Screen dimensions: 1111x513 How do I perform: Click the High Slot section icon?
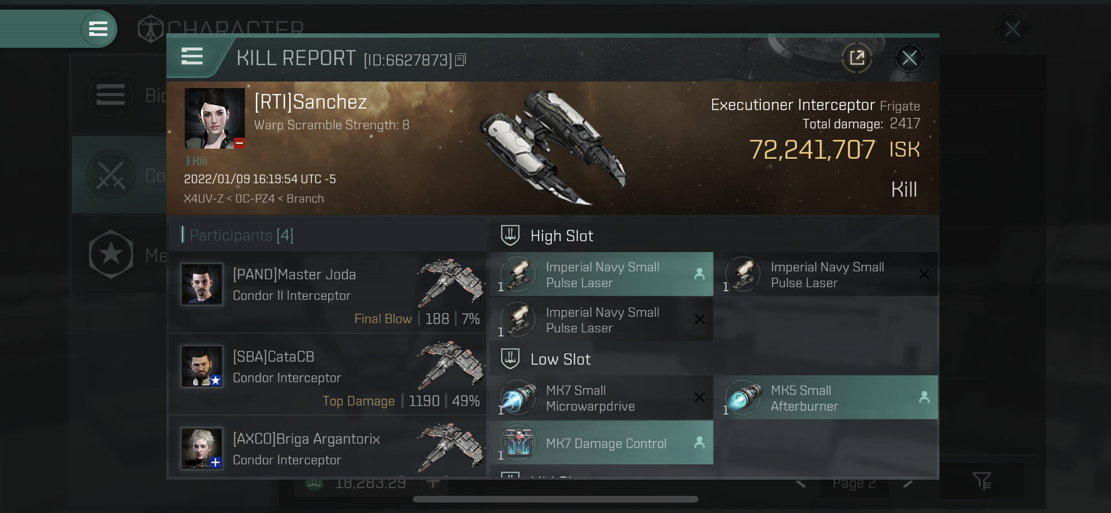pyautogui.click(x=510, y=235)
